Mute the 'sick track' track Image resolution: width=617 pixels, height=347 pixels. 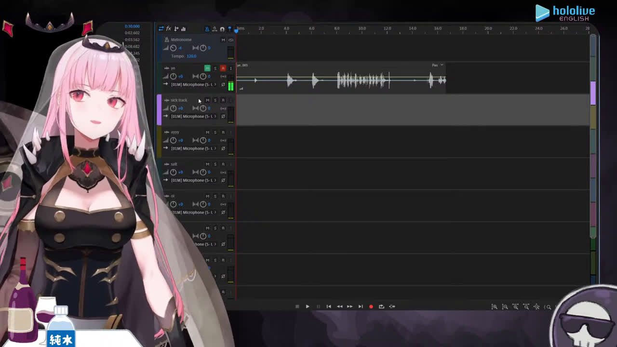tap(207, 100)
